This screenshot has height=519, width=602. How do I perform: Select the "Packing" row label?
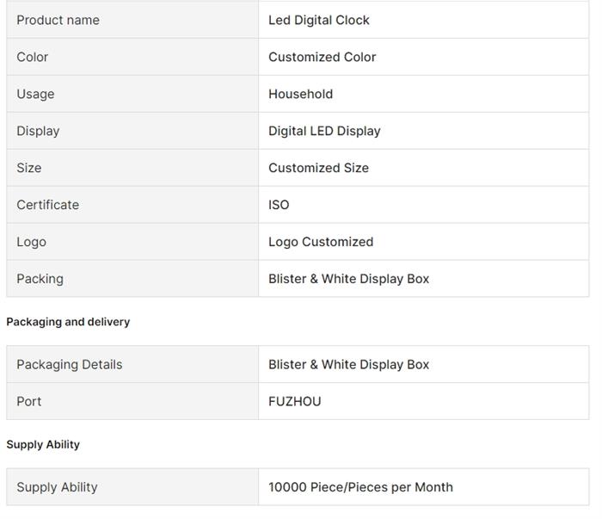(40, 279)
